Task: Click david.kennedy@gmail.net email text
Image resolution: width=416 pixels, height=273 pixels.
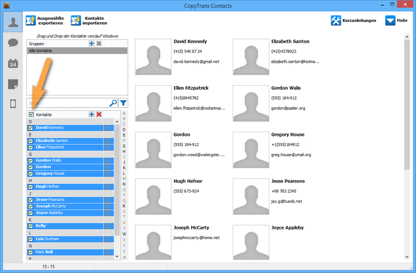Action: [x=196, y=62]
